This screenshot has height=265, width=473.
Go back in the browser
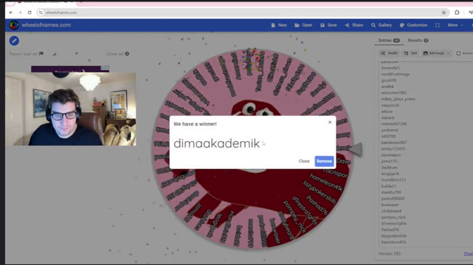click(11, 13)
